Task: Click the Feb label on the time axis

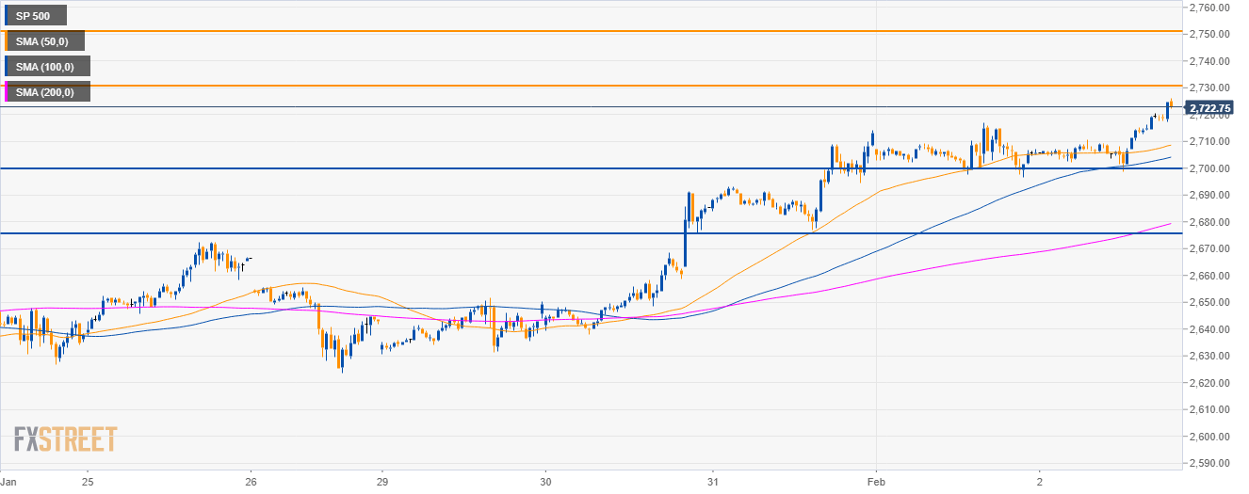Action: 876,481
